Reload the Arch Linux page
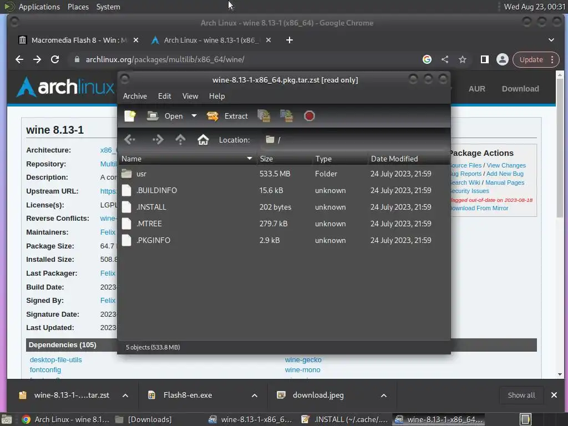Screen dimensions: 568x426 tap(55, 59)
